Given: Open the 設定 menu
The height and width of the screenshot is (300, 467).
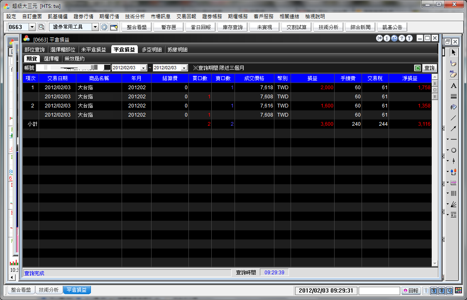Looking at the screenshot, I should coord(11,17).
